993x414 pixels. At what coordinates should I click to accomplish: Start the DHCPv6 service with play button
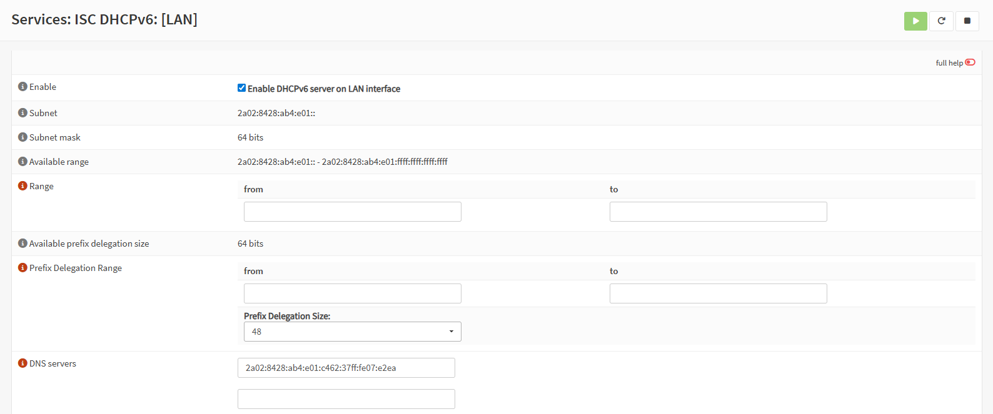click(915, 21)
